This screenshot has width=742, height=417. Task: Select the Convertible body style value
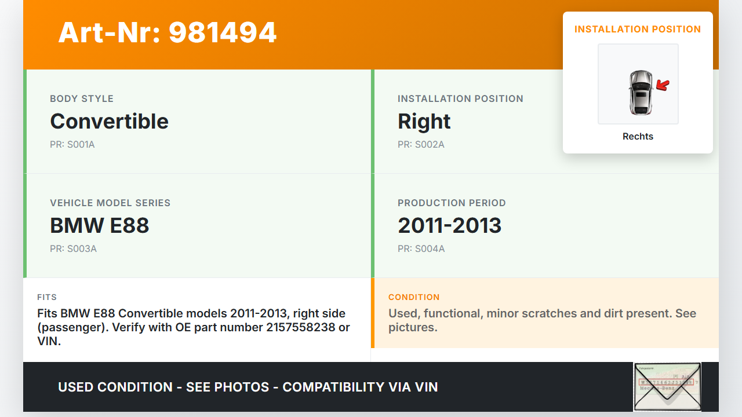tap(109, 122)
